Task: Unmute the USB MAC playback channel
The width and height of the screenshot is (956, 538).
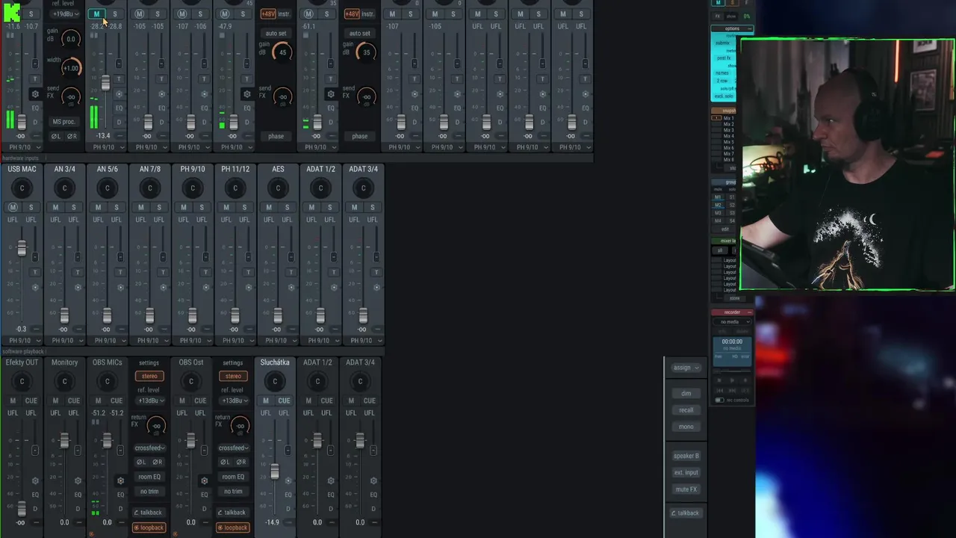Action: 13,207
